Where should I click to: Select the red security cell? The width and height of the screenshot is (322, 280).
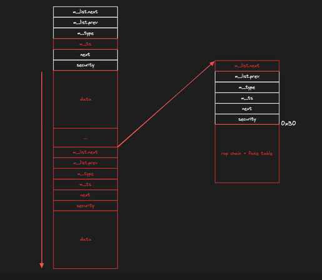point(86,206)
